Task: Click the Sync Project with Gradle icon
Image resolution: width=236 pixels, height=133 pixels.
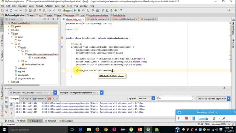Action: tap(103, 10)
